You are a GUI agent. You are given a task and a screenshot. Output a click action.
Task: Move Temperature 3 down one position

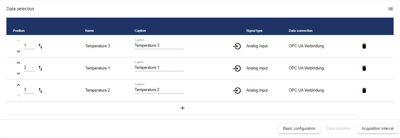click(19, 52)
